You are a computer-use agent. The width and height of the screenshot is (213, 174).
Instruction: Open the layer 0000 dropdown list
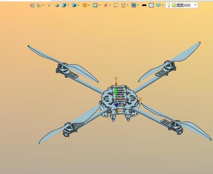tap(196, 5)
